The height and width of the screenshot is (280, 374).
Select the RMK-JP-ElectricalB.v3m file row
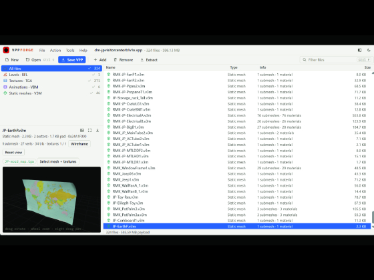tap(237, 121)
